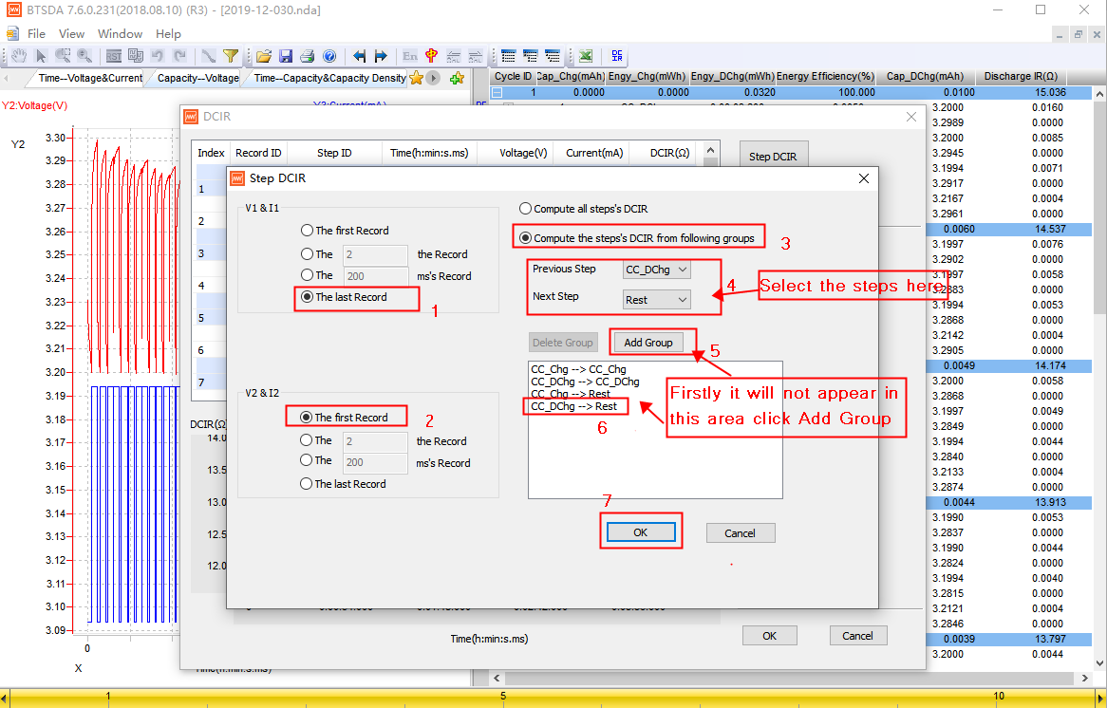Image resolution: width=1107 pixels, height=708 pixels.
Task: Open the DCIR toolbar icon
Action: 617,56
